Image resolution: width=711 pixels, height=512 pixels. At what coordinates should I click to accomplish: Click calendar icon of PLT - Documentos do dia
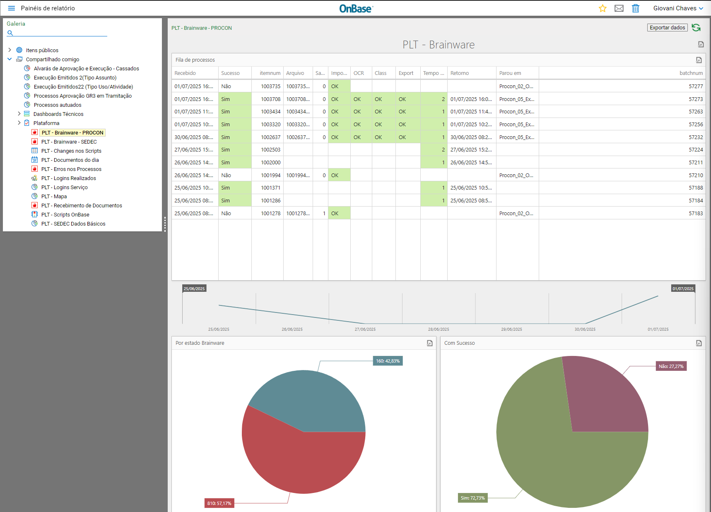tap(35, 160)
